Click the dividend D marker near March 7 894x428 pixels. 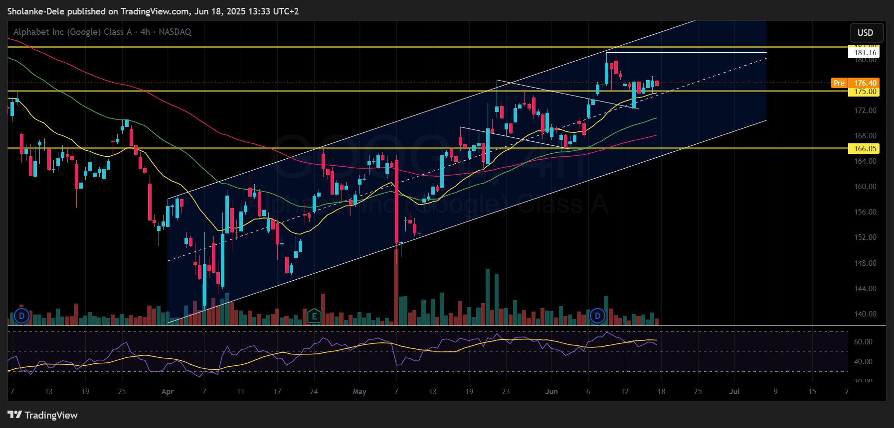pos(21,316)
